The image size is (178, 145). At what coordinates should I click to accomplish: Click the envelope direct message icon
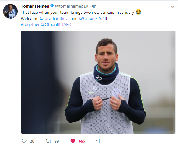pyautogui.click(x=97, y=141)
